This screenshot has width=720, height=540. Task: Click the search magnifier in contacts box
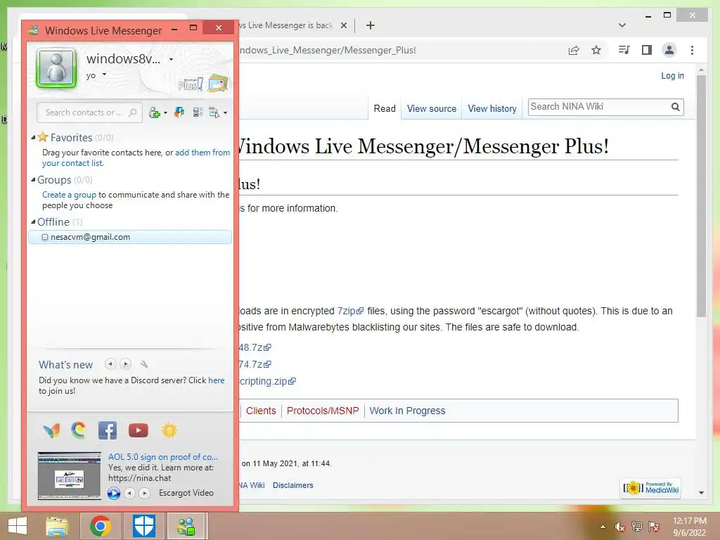[x=133, y=112]
